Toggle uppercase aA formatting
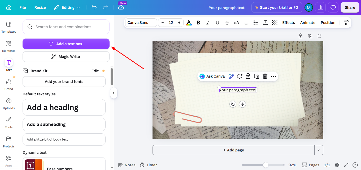This screenshot has height=170, width=361. 237,23
